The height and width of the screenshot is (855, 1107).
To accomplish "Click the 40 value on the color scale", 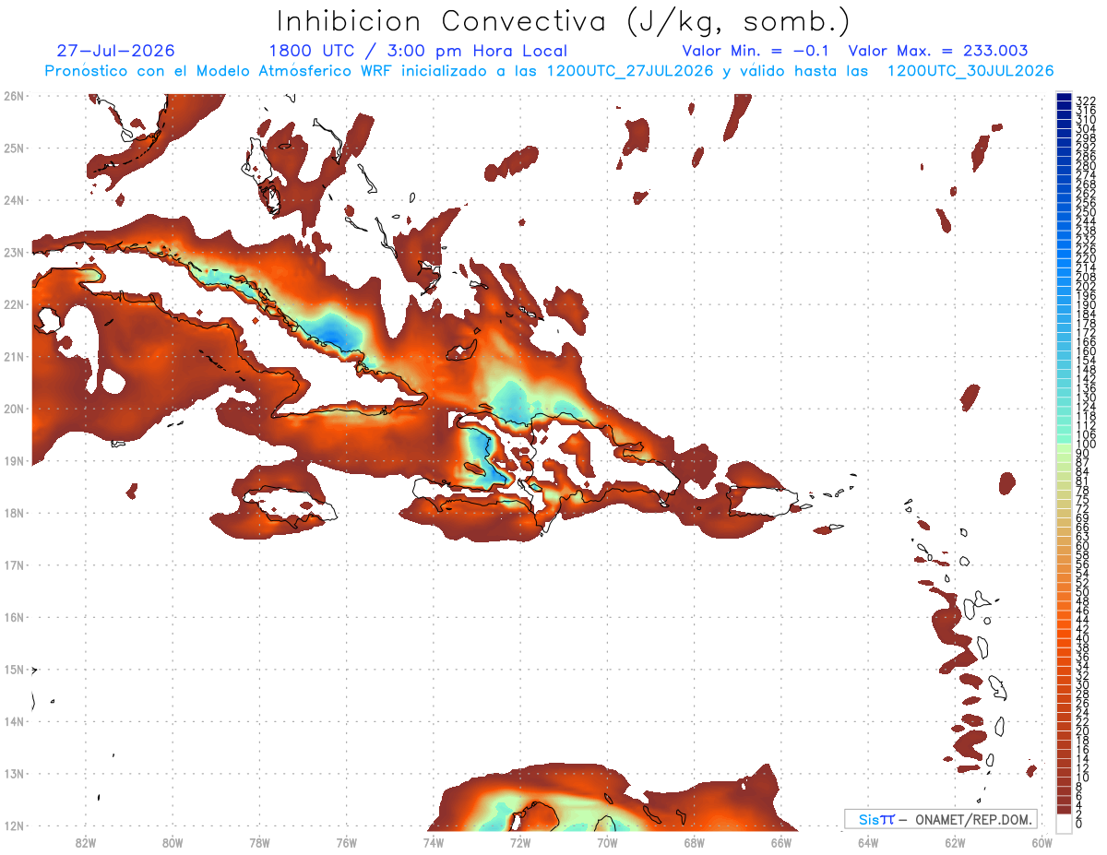I will [x=1083, y=638].
